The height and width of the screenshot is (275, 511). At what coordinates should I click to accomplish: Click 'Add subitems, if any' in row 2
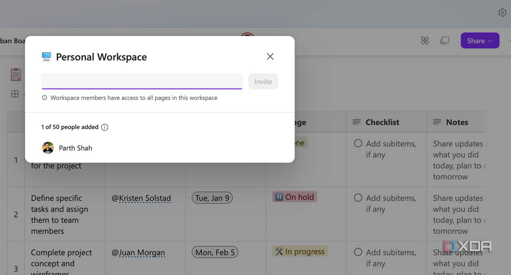[391, 204]
